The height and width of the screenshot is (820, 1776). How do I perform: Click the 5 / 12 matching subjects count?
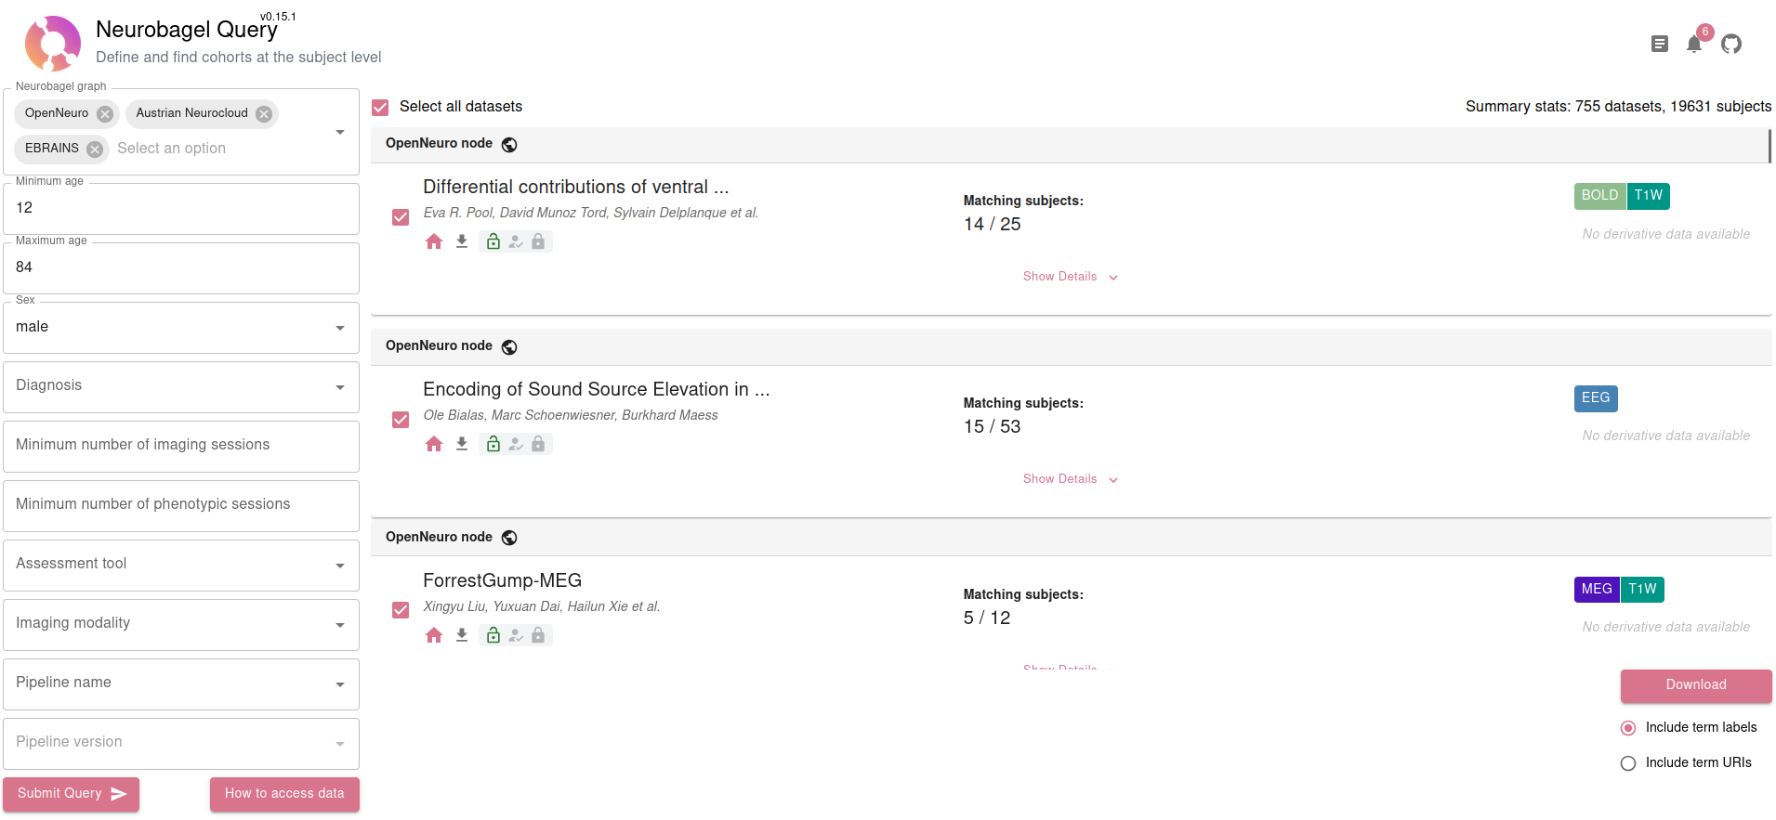point(987,618)
